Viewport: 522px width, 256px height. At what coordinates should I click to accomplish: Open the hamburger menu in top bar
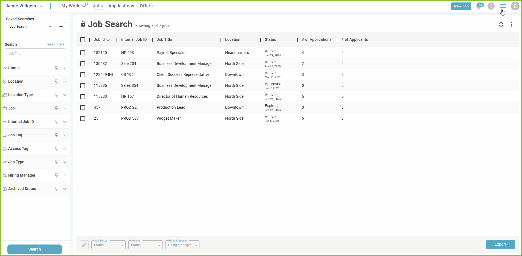tap(503, 6)
